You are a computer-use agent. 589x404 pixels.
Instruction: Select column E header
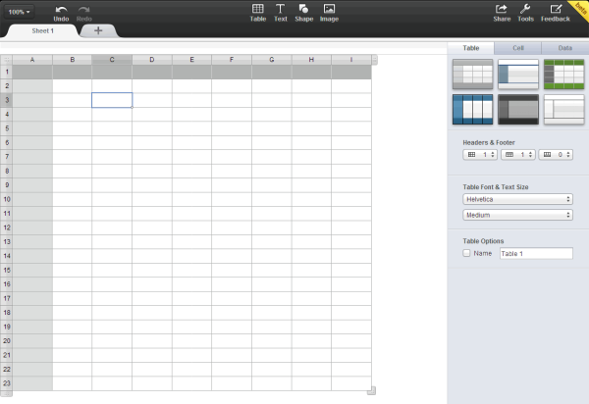click(191, 60)
